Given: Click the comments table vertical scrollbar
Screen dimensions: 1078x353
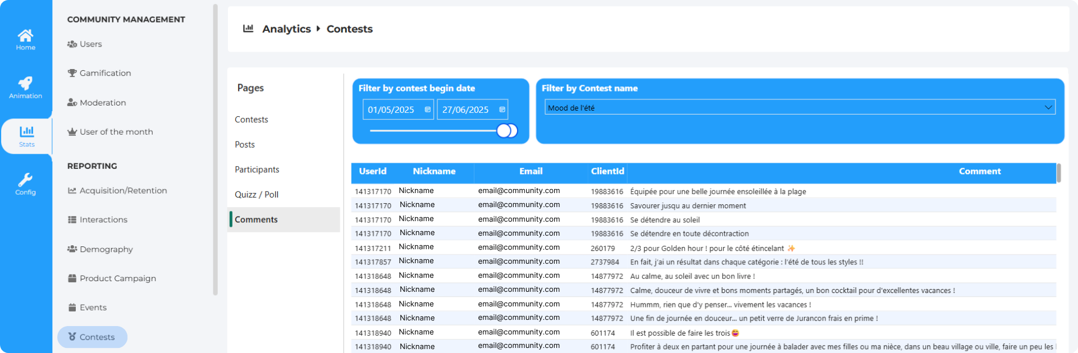Looking at the screenshot, I should (x=1058, y=173).
